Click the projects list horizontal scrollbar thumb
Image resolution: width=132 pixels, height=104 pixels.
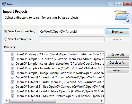tap(32, 101)
